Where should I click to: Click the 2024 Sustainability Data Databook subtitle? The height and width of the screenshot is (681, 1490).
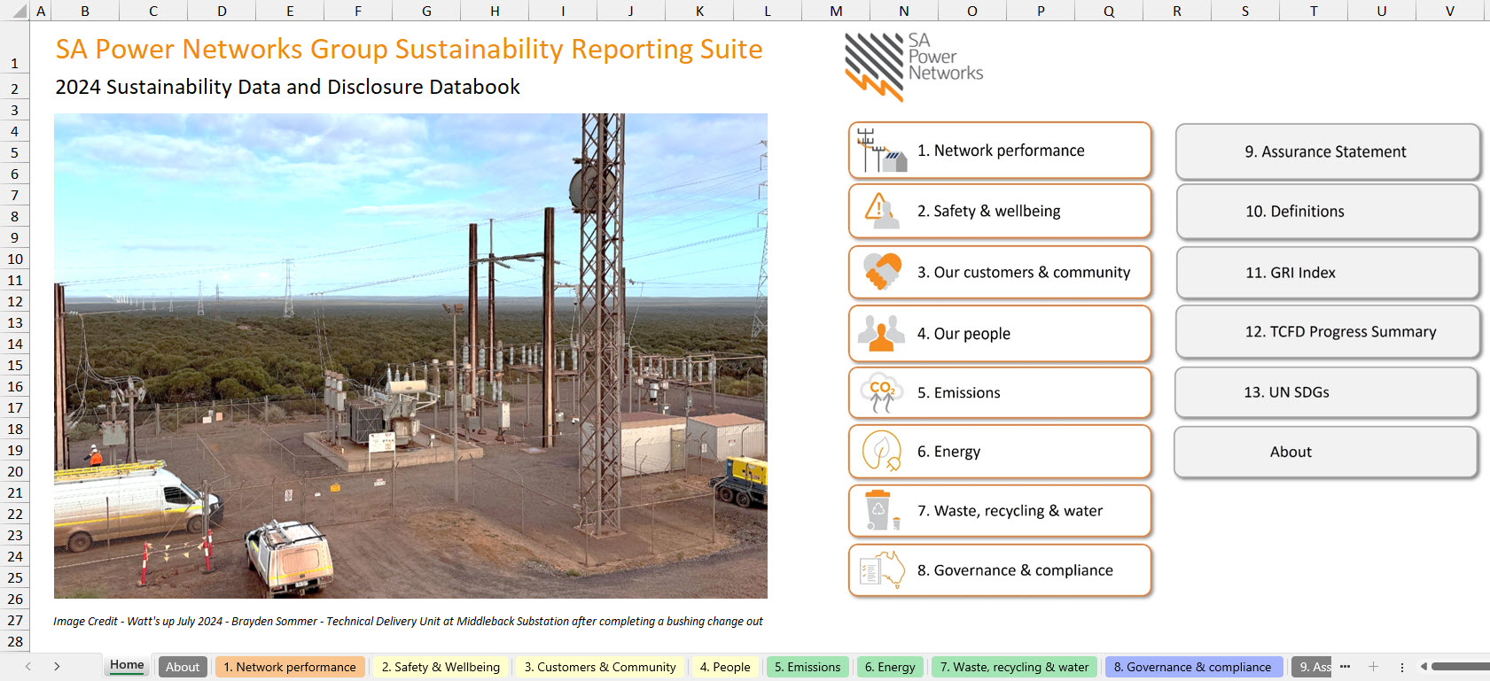click(x=287, y=87)
